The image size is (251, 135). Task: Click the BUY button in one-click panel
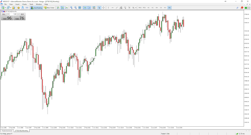tap(22, 14)
